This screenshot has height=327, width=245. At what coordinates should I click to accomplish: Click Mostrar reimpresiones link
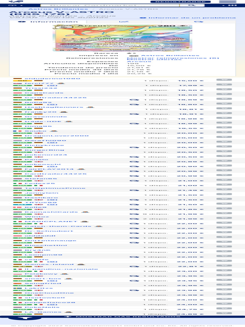173,58
